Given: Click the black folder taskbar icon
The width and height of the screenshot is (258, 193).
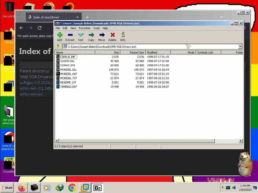Looking at the screenshot, I should [34, 188].
